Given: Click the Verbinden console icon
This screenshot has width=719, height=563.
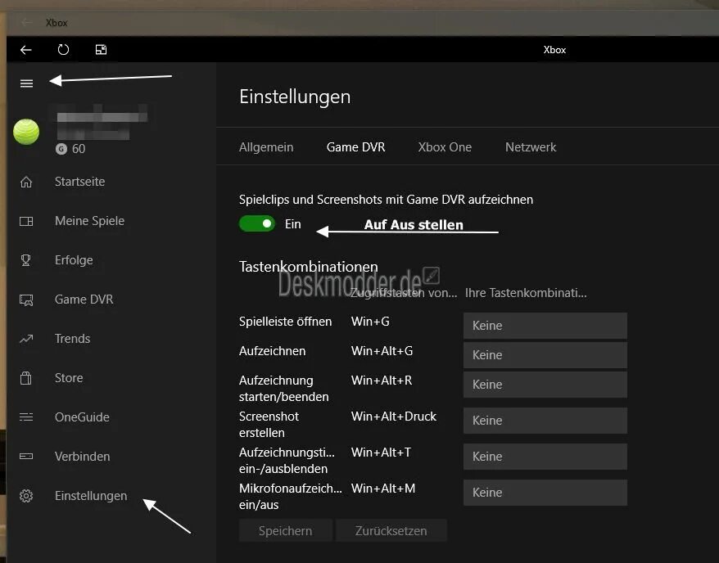Looking at the screenshot, I should pyautogui.click(x=26, y=457).
